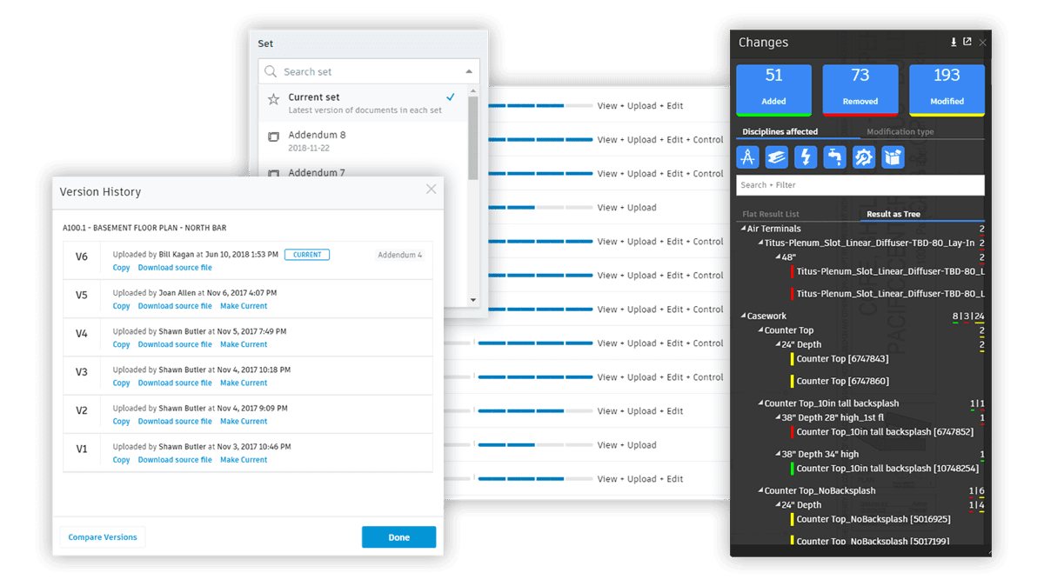This screenshot has width=1044, height=586.
Task: Toggle the Electrical lightning bolt discipline filter
Action: click(x=805, y=156)
